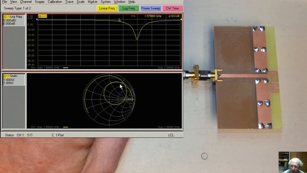Click the reference level marker on Log Mag left edge
The image size is (307, 173).
pos(37,20)
